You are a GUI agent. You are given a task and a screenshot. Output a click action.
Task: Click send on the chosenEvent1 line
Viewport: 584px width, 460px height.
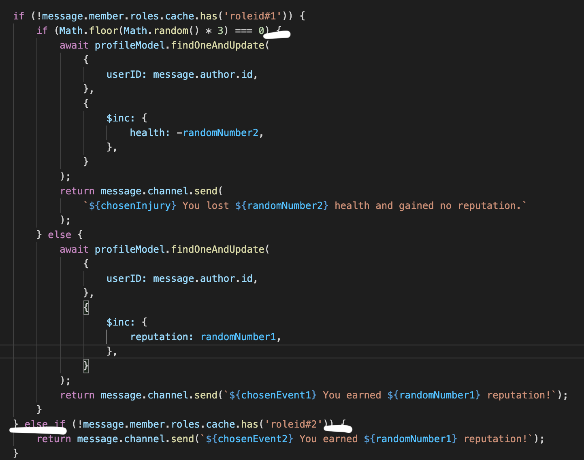coord(206,395)
